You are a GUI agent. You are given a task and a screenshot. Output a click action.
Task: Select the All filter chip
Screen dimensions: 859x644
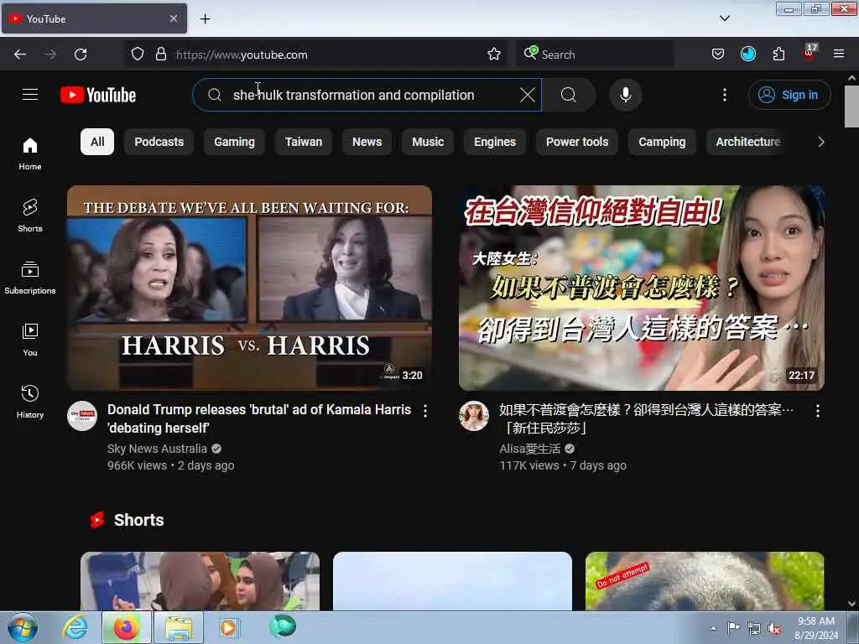[x=97, y=142]
